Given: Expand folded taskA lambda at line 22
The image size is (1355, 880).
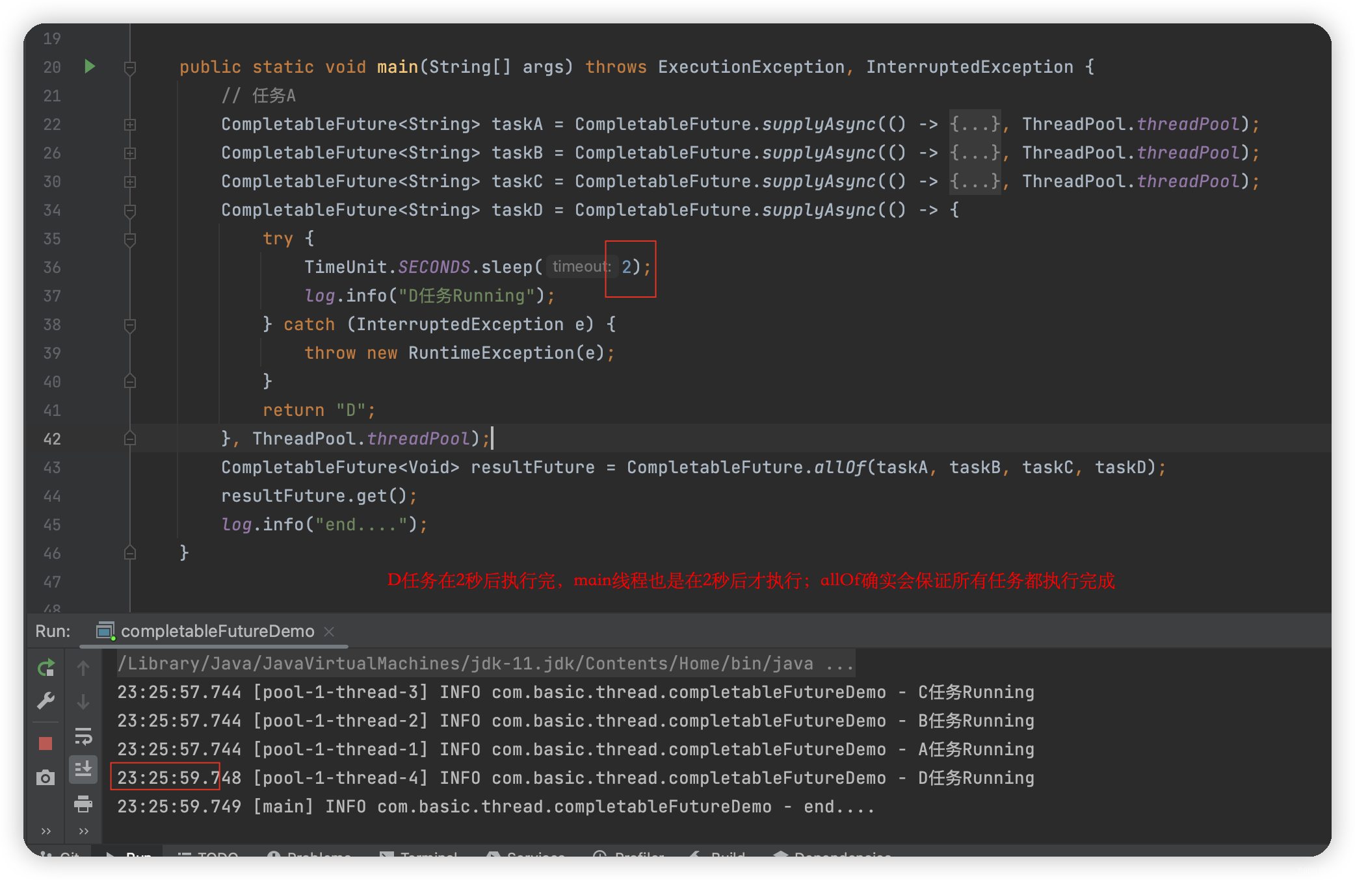Looking at the screenshot, I should (x=130, y=124).
